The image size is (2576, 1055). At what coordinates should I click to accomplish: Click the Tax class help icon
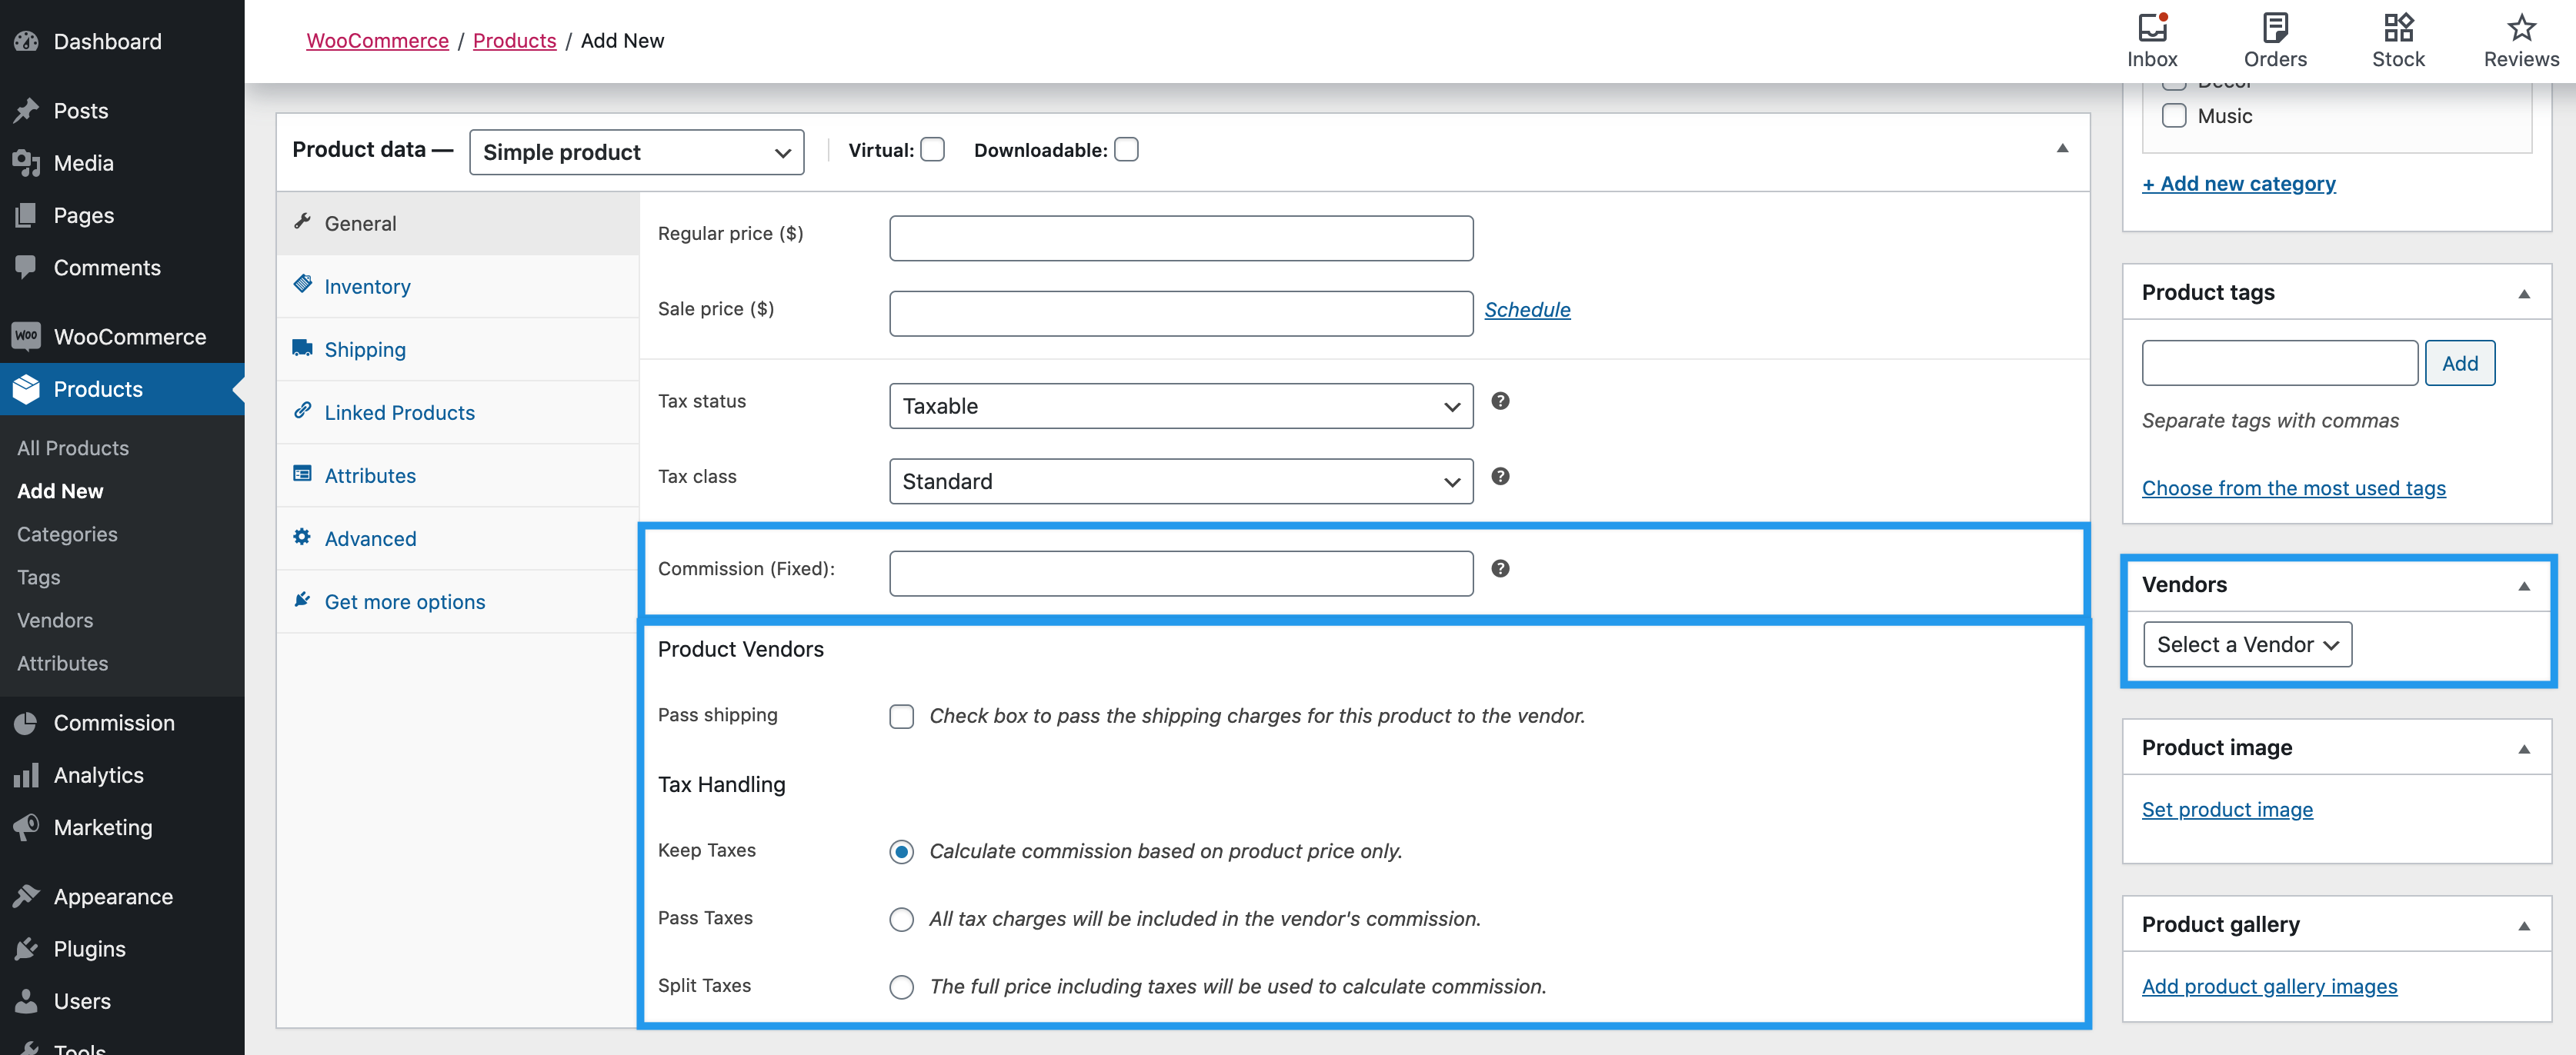1499,477
